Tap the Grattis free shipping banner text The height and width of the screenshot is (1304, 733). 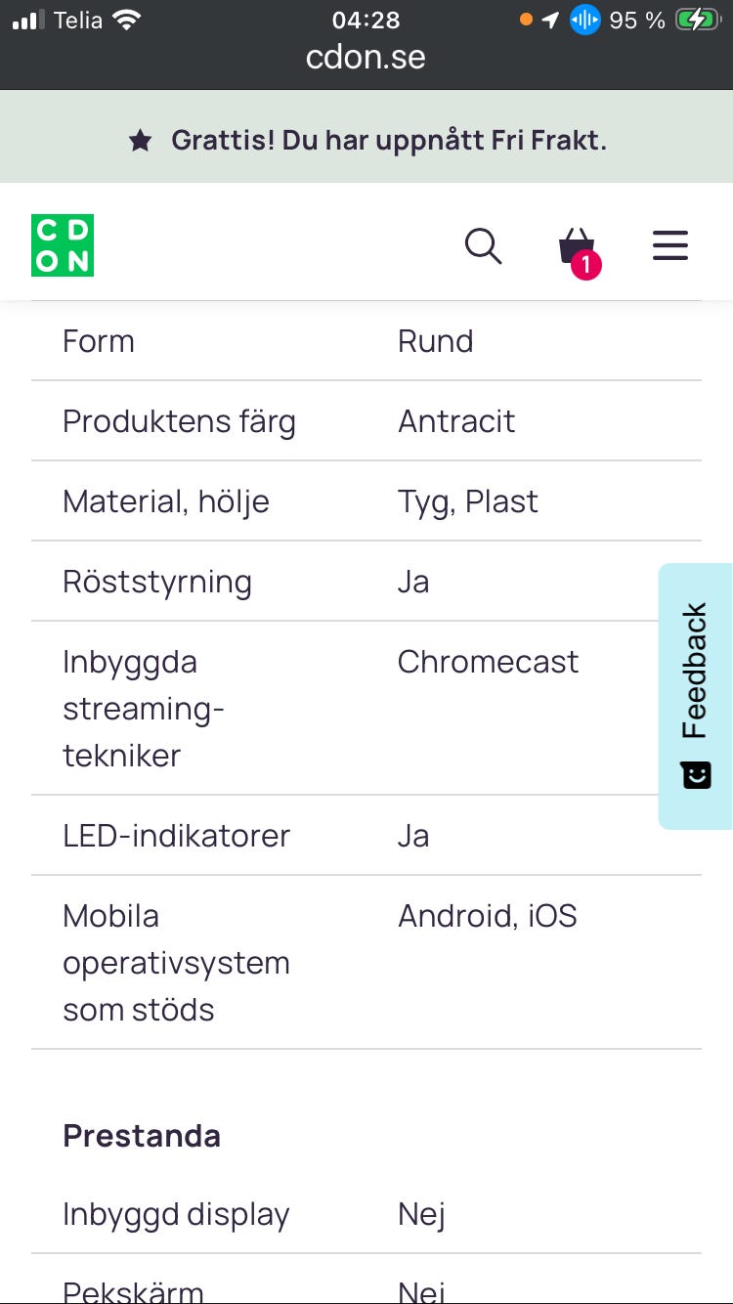tap(389, 141)
